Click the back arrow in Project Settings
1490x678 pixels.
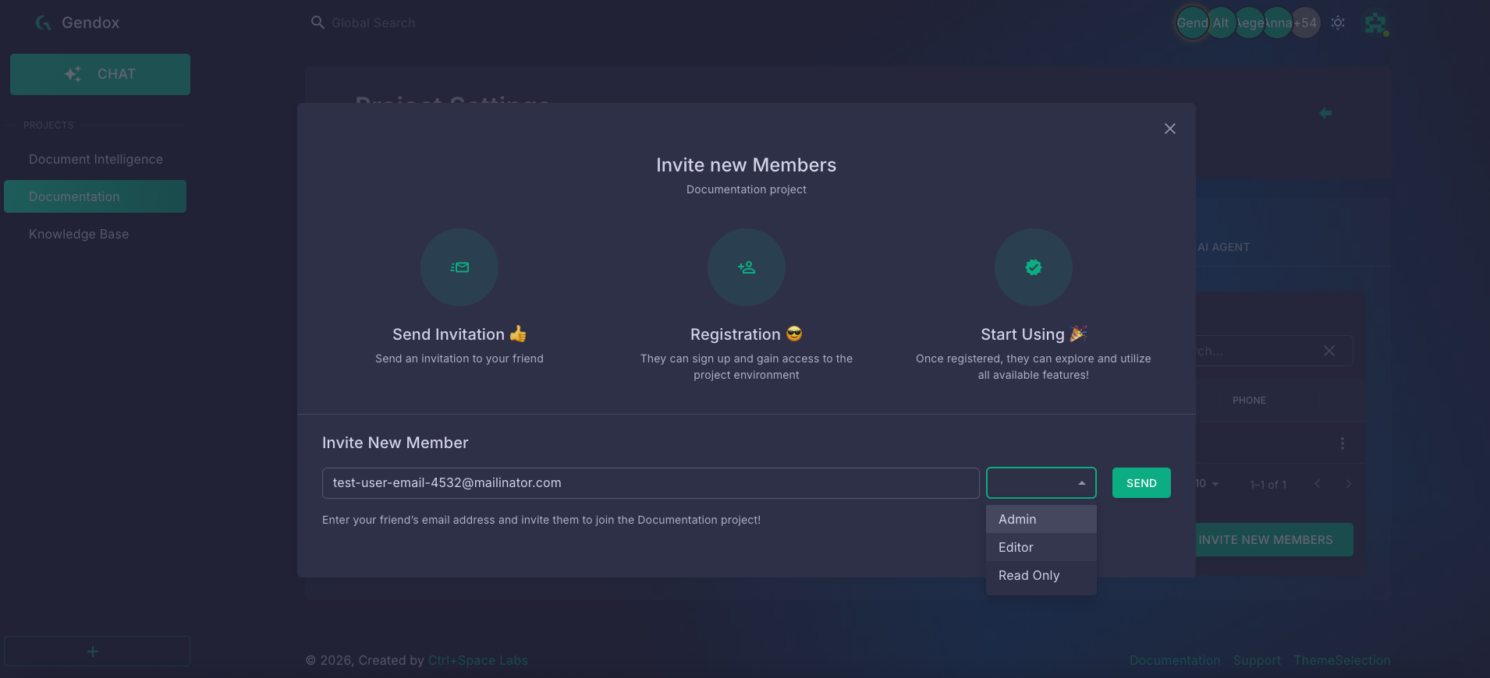pos(1325,113)
